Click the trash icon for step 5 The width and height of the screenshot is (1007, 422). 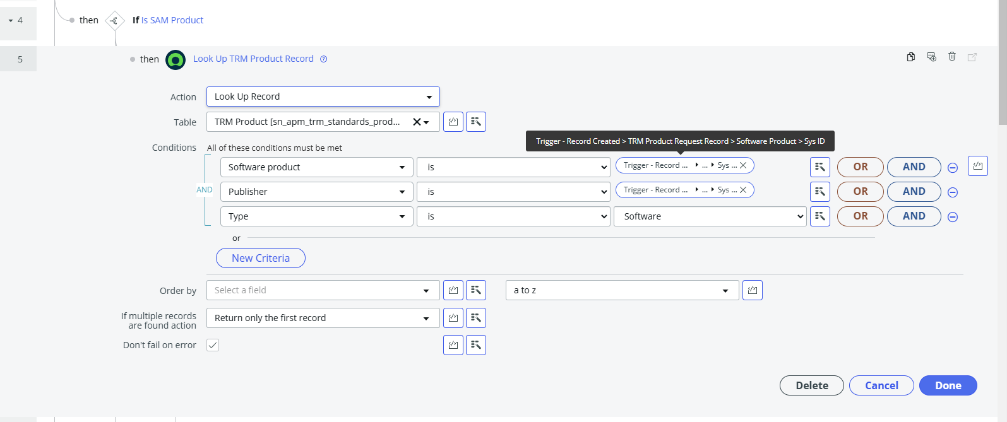[952, 57]
